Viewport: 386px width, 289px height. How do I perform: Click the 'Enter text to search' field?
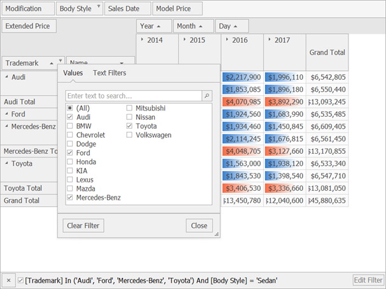[x=133, y=96]
